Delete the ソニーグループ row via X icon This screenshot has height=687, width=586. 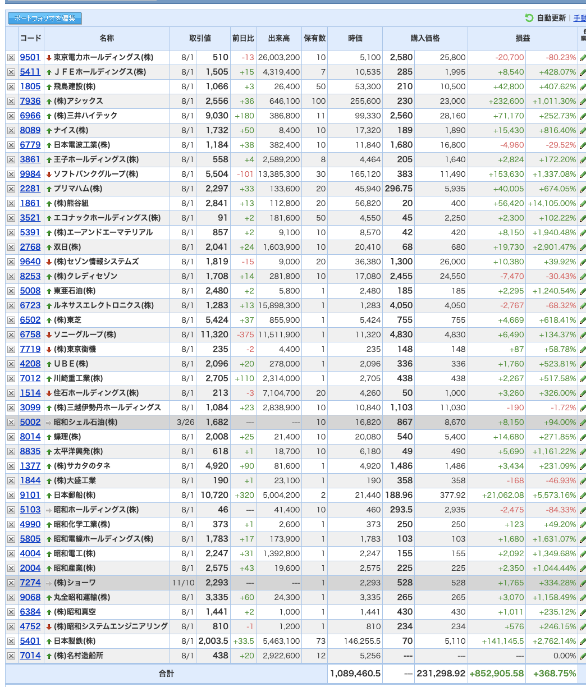pos(11,335)
